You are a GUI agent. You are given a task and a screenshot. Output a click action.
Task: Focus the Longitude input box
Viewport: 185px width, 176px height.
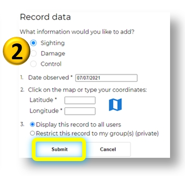[80, 111]
